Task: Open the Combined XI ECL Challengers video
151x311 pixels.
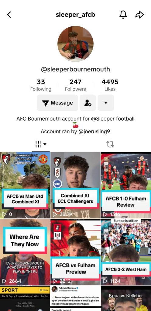Action: 75,185
